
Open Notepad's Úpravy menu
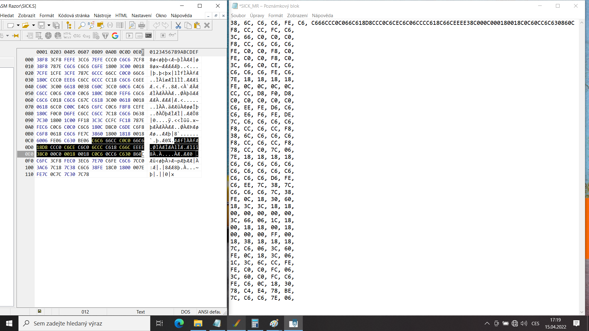coord(257,16)
